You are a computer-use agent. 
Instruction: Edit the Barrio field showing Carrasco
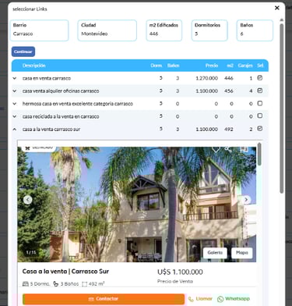pyautogui.click(x=39, y=30)
